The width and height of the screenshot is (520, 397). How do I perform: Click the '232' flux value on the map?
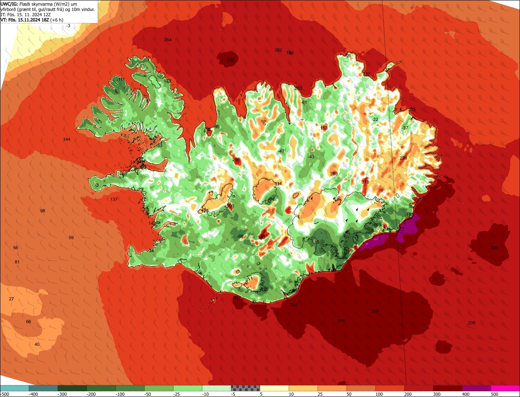[x=366, y=74]
